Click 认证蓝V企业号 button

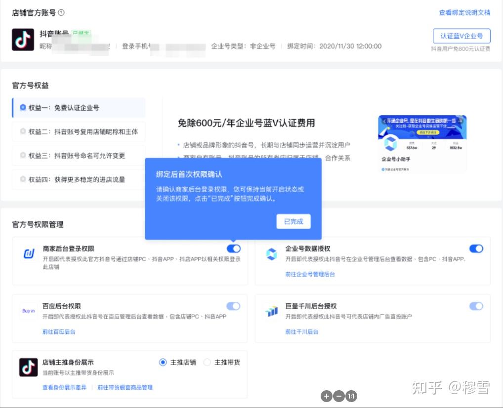[x=461, y=36]
